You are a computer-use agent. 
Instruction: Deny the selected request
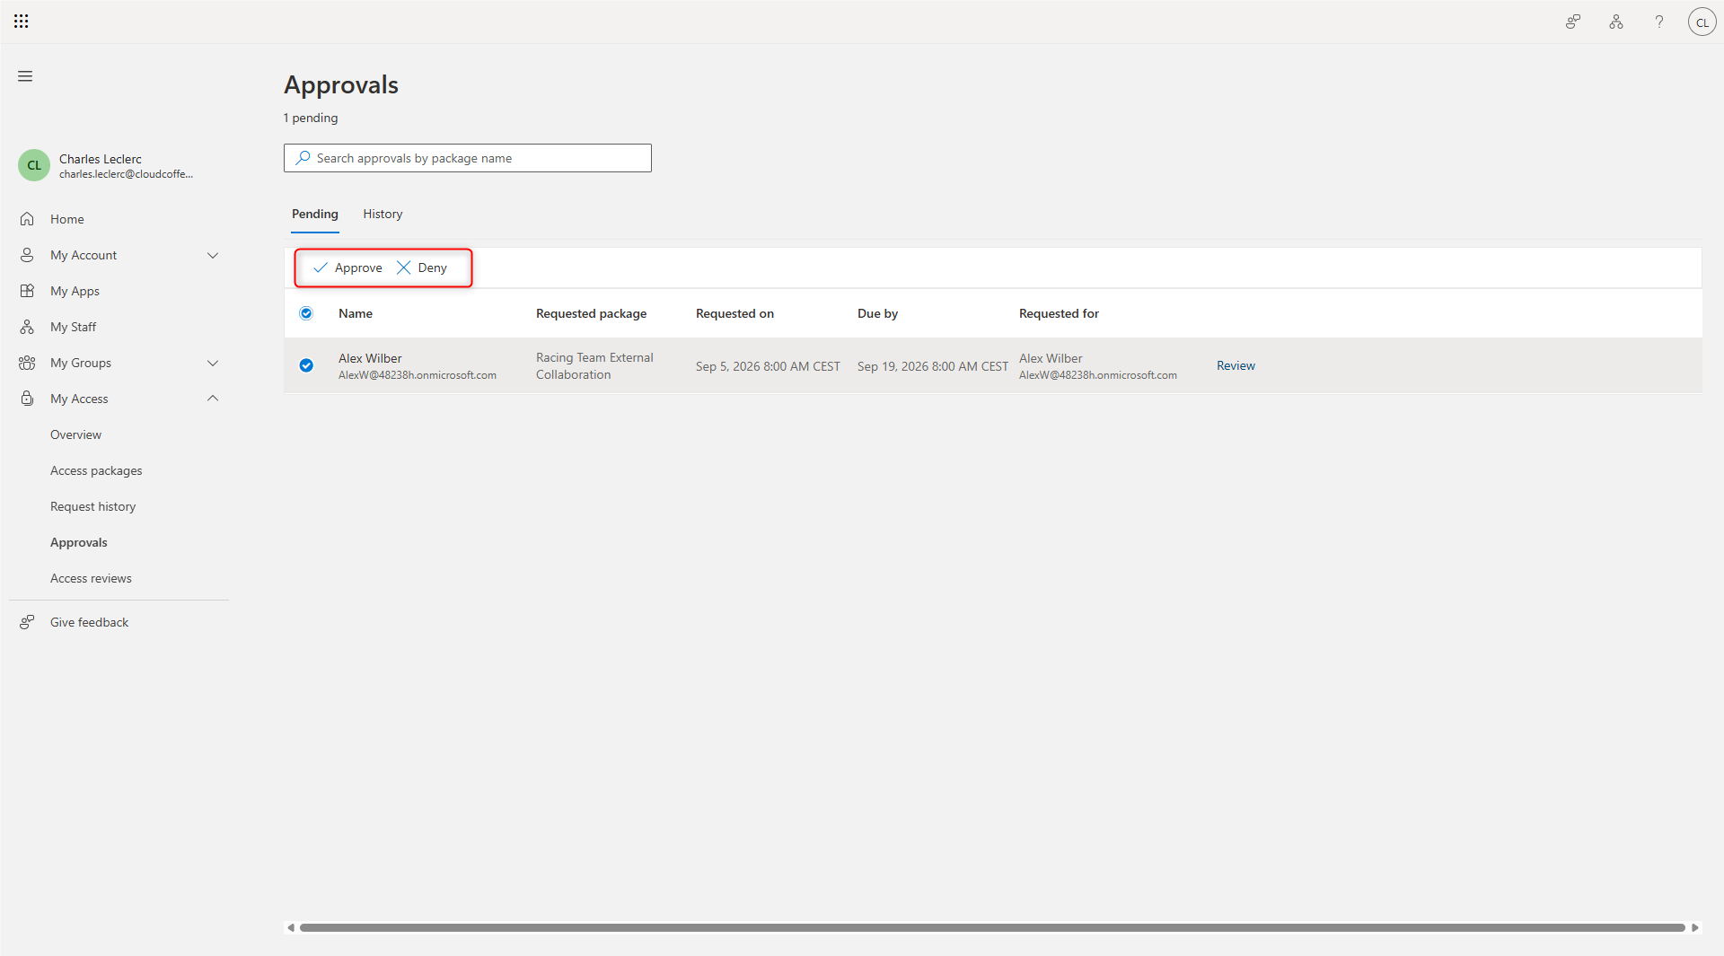422,268
